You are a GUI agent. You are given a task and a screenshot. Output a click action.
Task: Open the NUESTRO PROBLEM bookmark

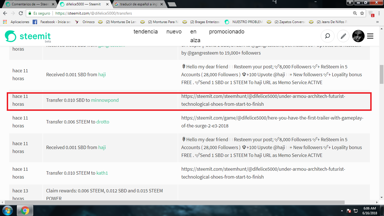[244, 22]
